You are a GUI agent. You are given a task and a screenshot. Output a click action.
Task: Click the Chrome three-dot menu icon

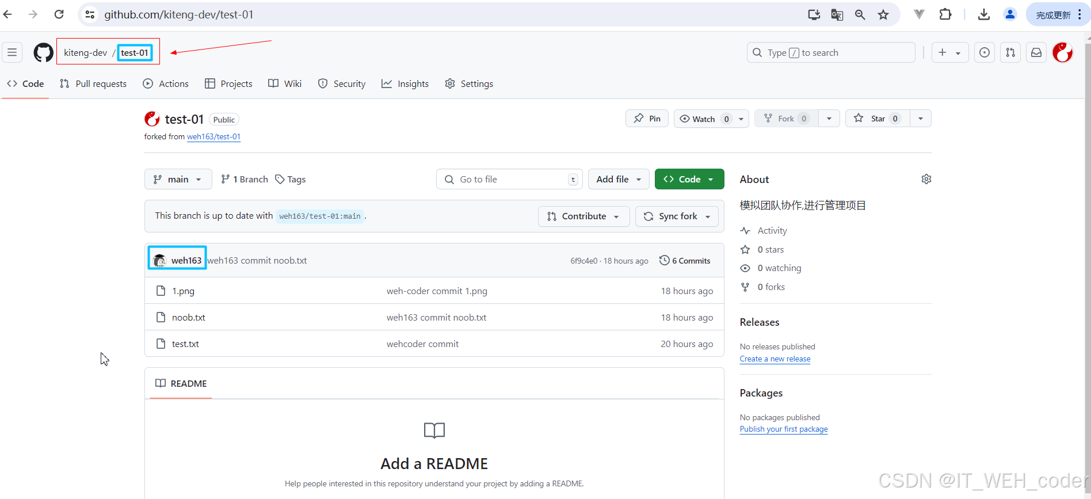1080,14
